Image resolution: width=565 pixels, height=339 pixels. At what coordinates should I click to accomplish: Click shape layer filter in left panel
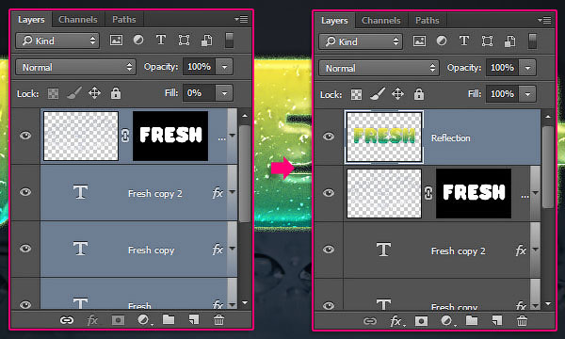(184, 40)
